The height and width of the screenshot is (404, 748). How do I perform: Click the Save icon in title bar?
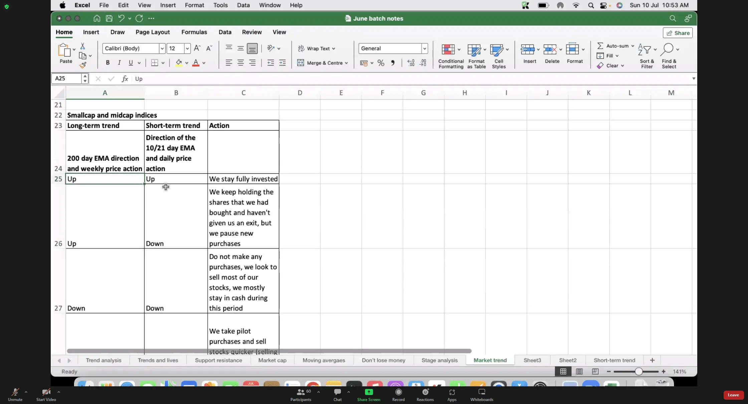(109, 18)
